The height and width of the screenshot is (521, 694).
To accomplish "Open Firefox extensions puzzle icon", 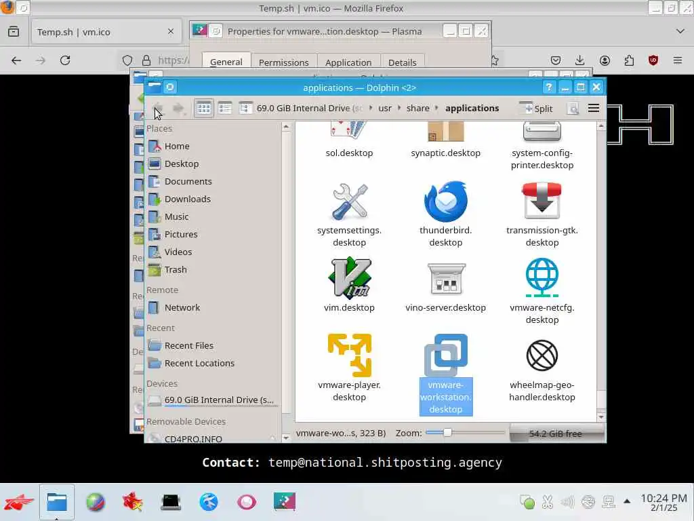I will pyautogui.click(x=629, y=60).
